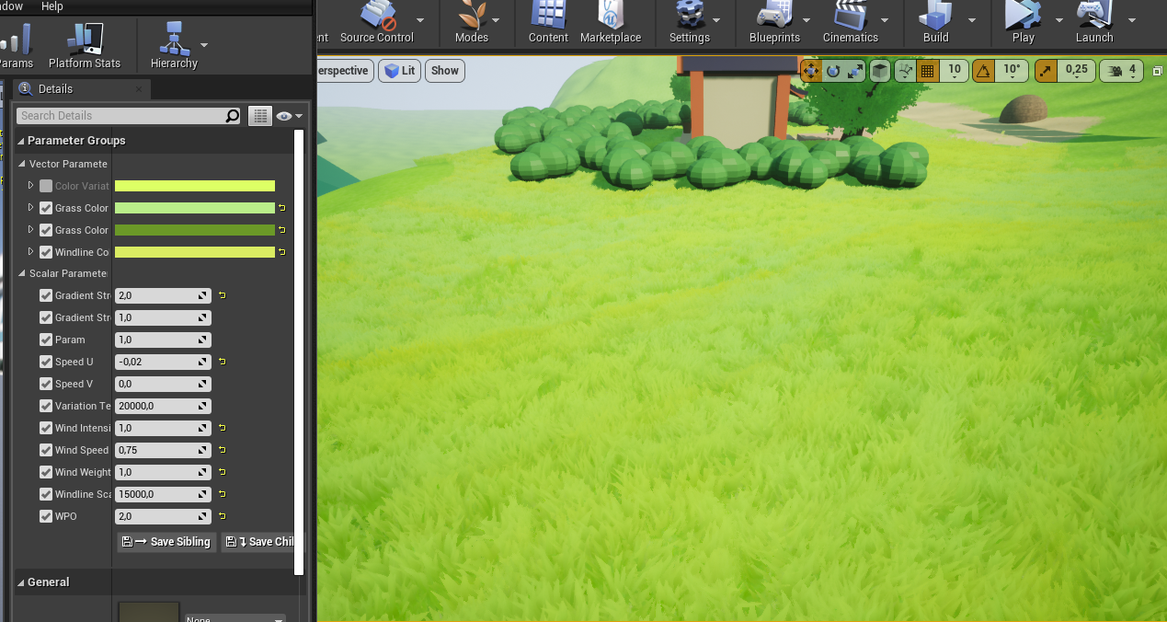The image size is (1167, 622).
Task: Uncheck the Windline Color parameter checkbox
Action: click(x=46, y=252)
